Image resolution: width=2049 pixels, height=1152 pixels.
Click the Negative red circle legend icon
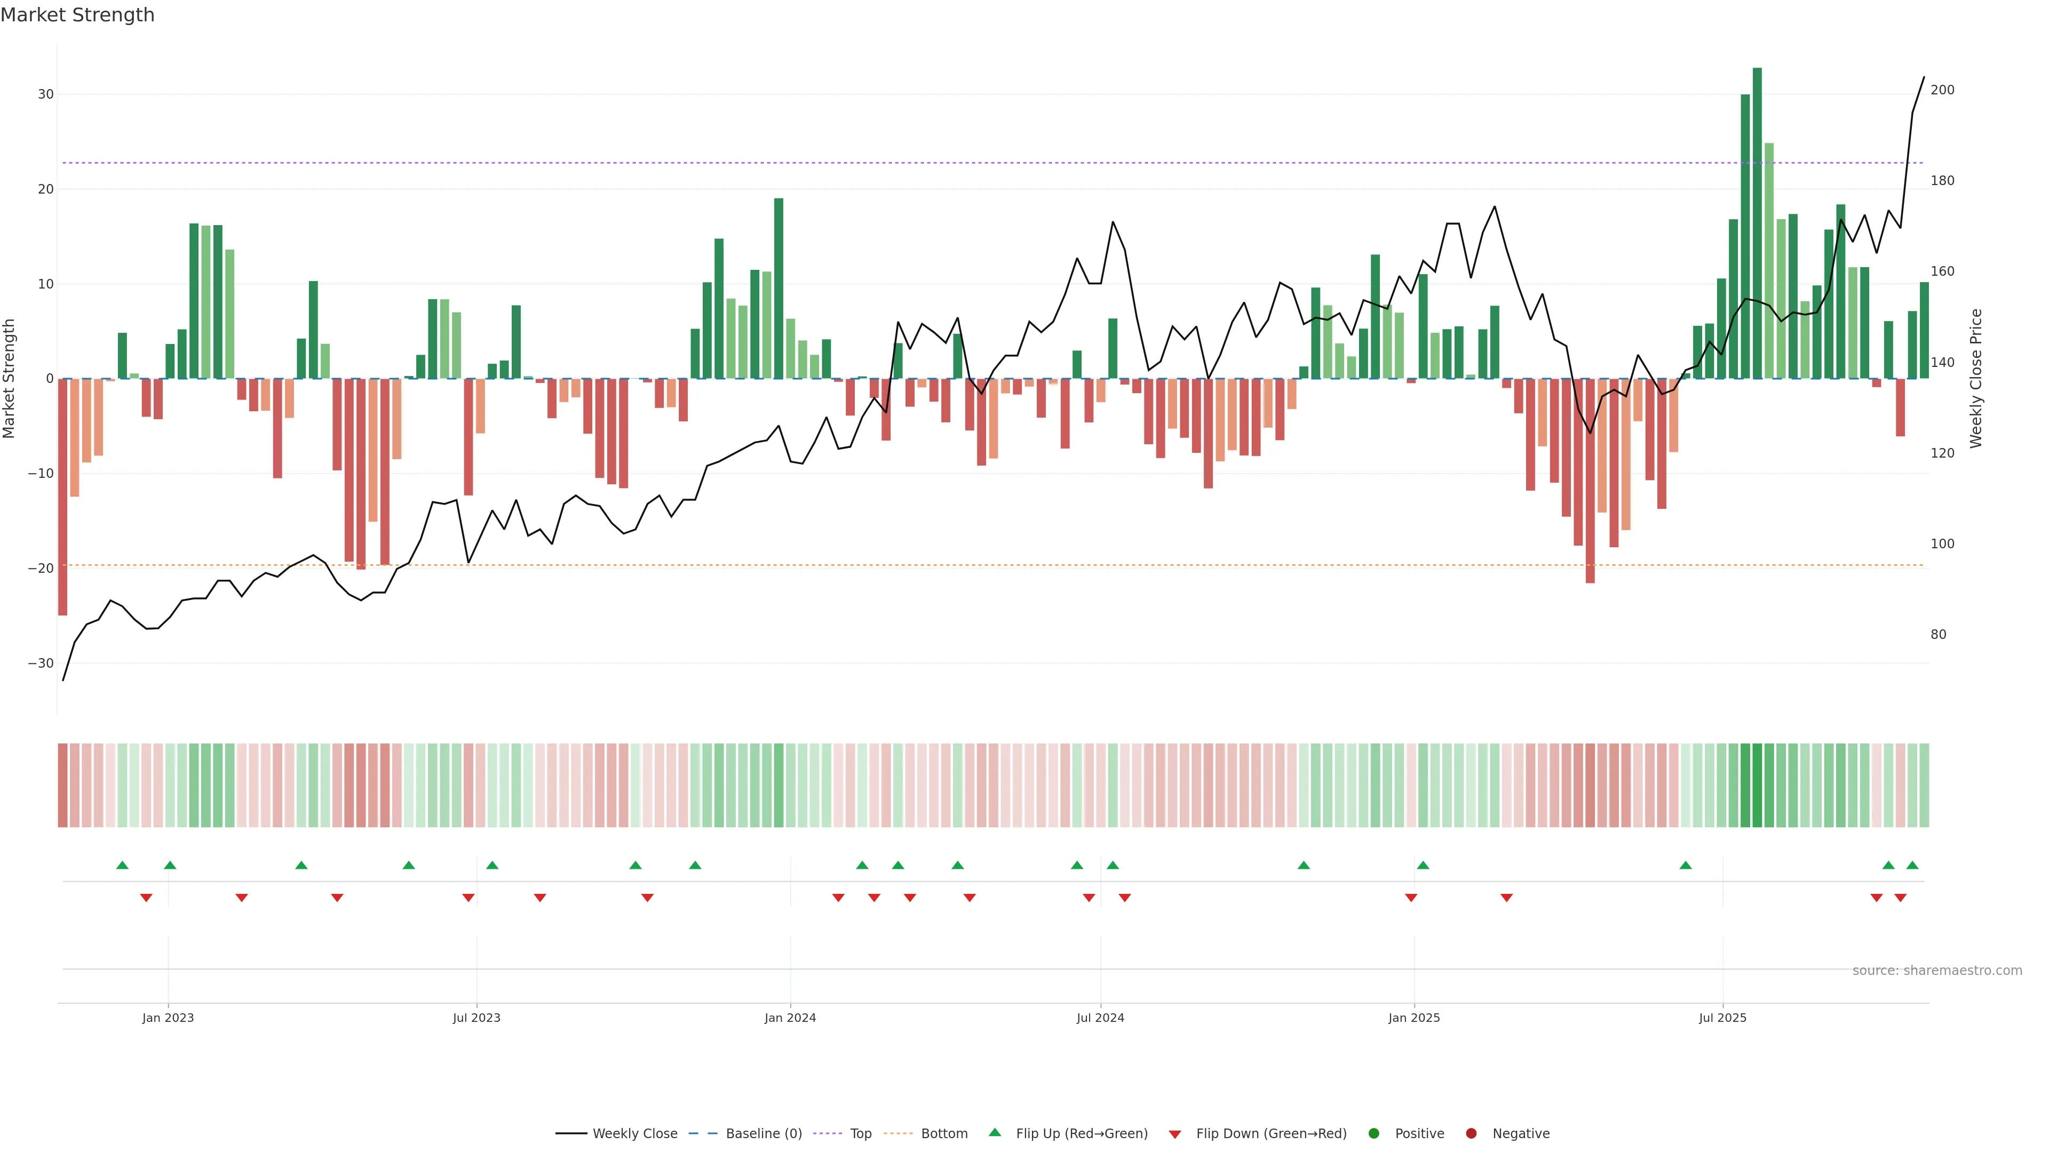click(1471, 1133)
